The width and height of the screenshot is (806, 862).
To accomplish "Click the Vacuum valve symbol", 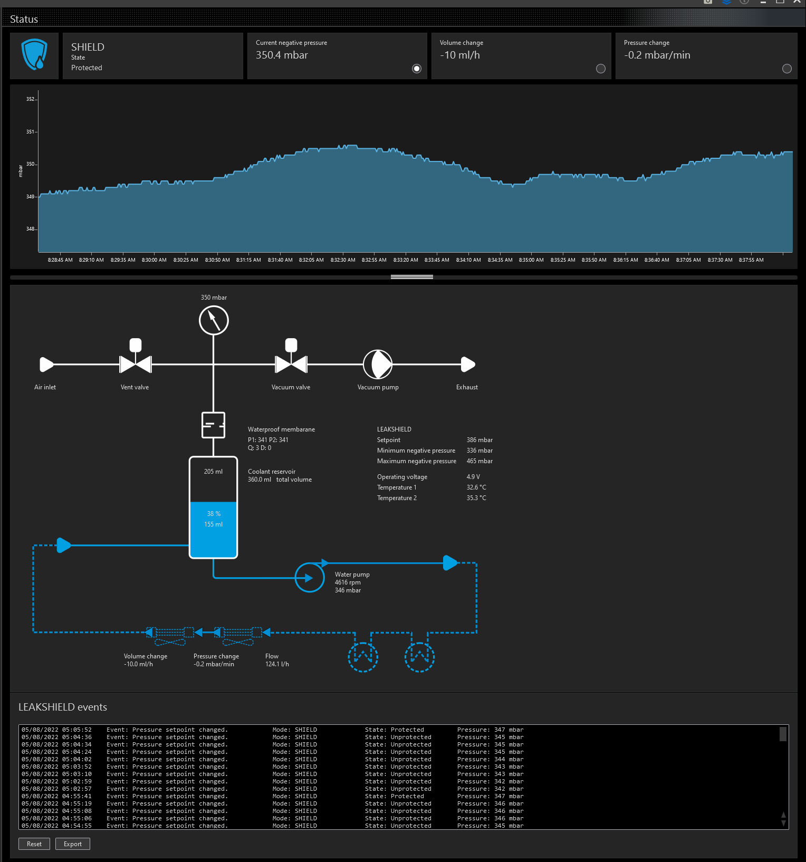I will click(291, 363).
